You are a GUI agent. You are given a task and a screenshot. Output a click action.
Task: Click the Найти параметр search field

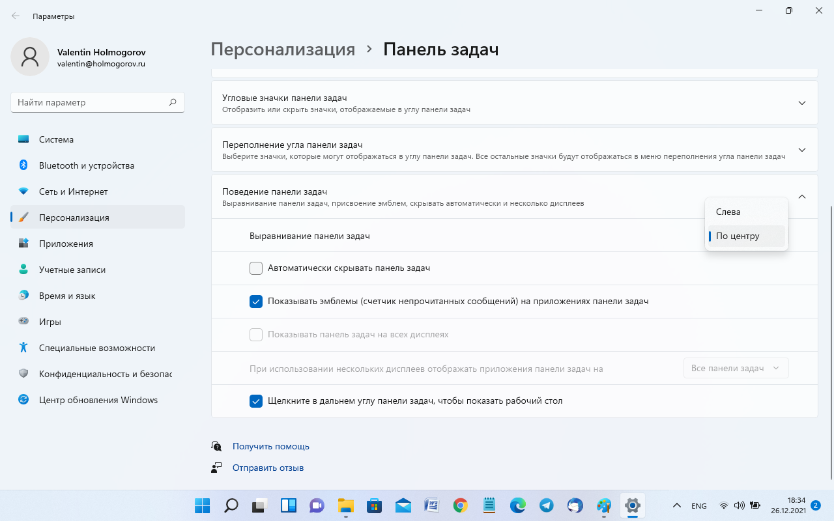[x=90, y=102]
